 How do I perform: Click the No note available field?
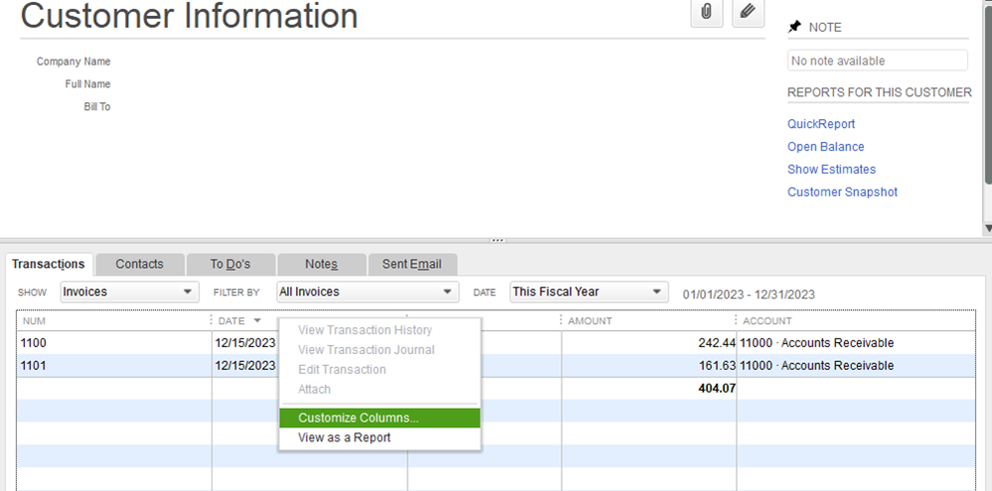tap(878, 61)
